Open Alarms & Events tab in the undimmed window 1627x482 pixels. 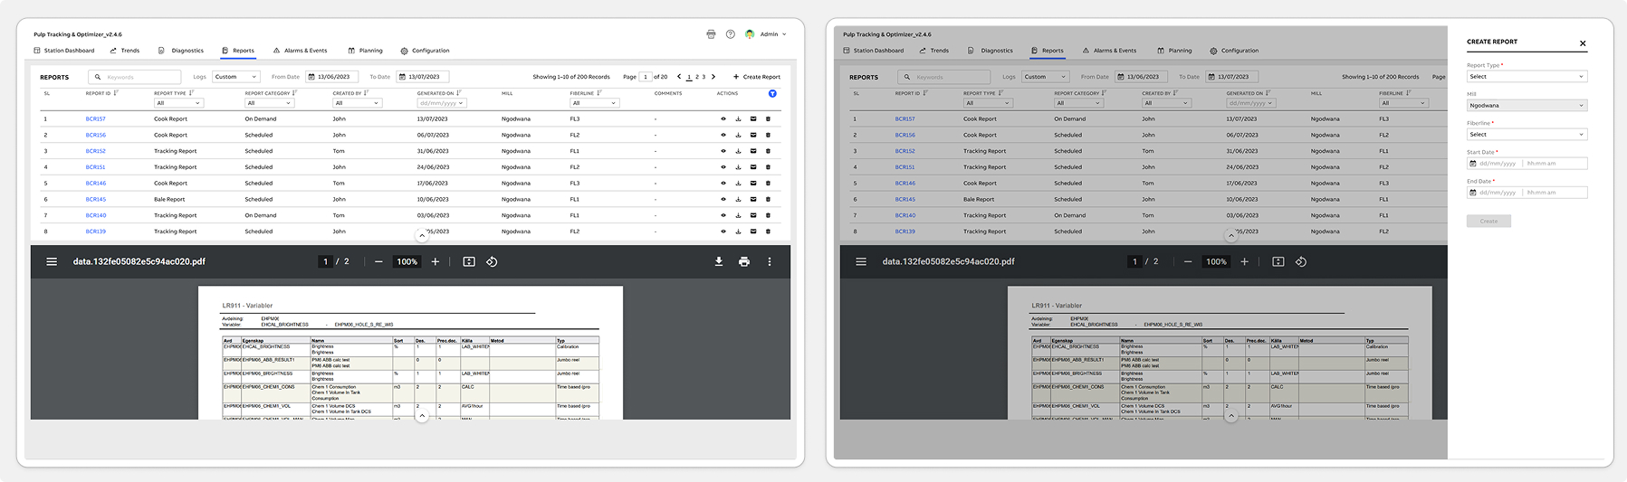point(300,51)
